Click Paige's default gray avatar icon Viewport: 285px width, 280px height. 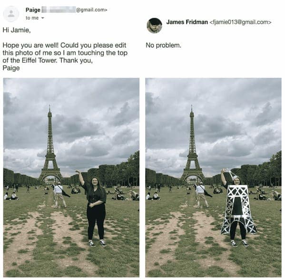(11, 14)
